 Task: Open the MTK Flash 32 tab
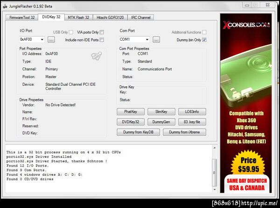click(78, 17)
